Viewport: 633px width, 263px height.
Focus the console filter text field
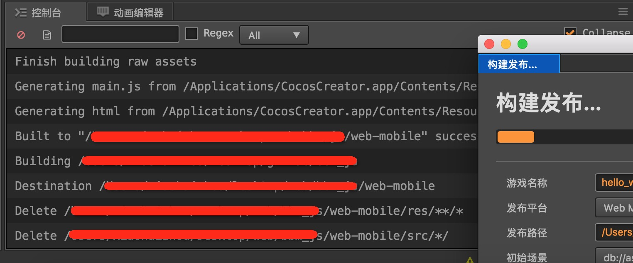click(120, 34)
